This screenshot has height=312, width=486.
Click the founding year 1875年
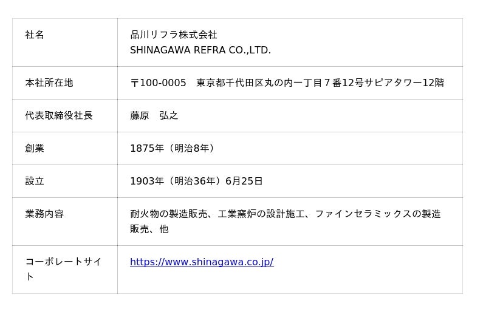[x=147, y=149]
